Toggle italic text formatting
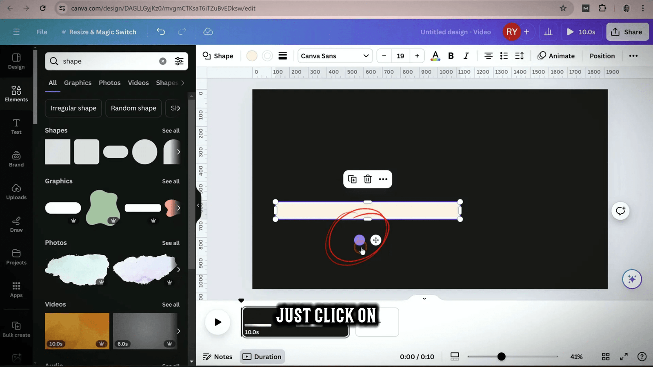Image resolution: width=653 pixels, height=367 pixels. click(466, 56)
